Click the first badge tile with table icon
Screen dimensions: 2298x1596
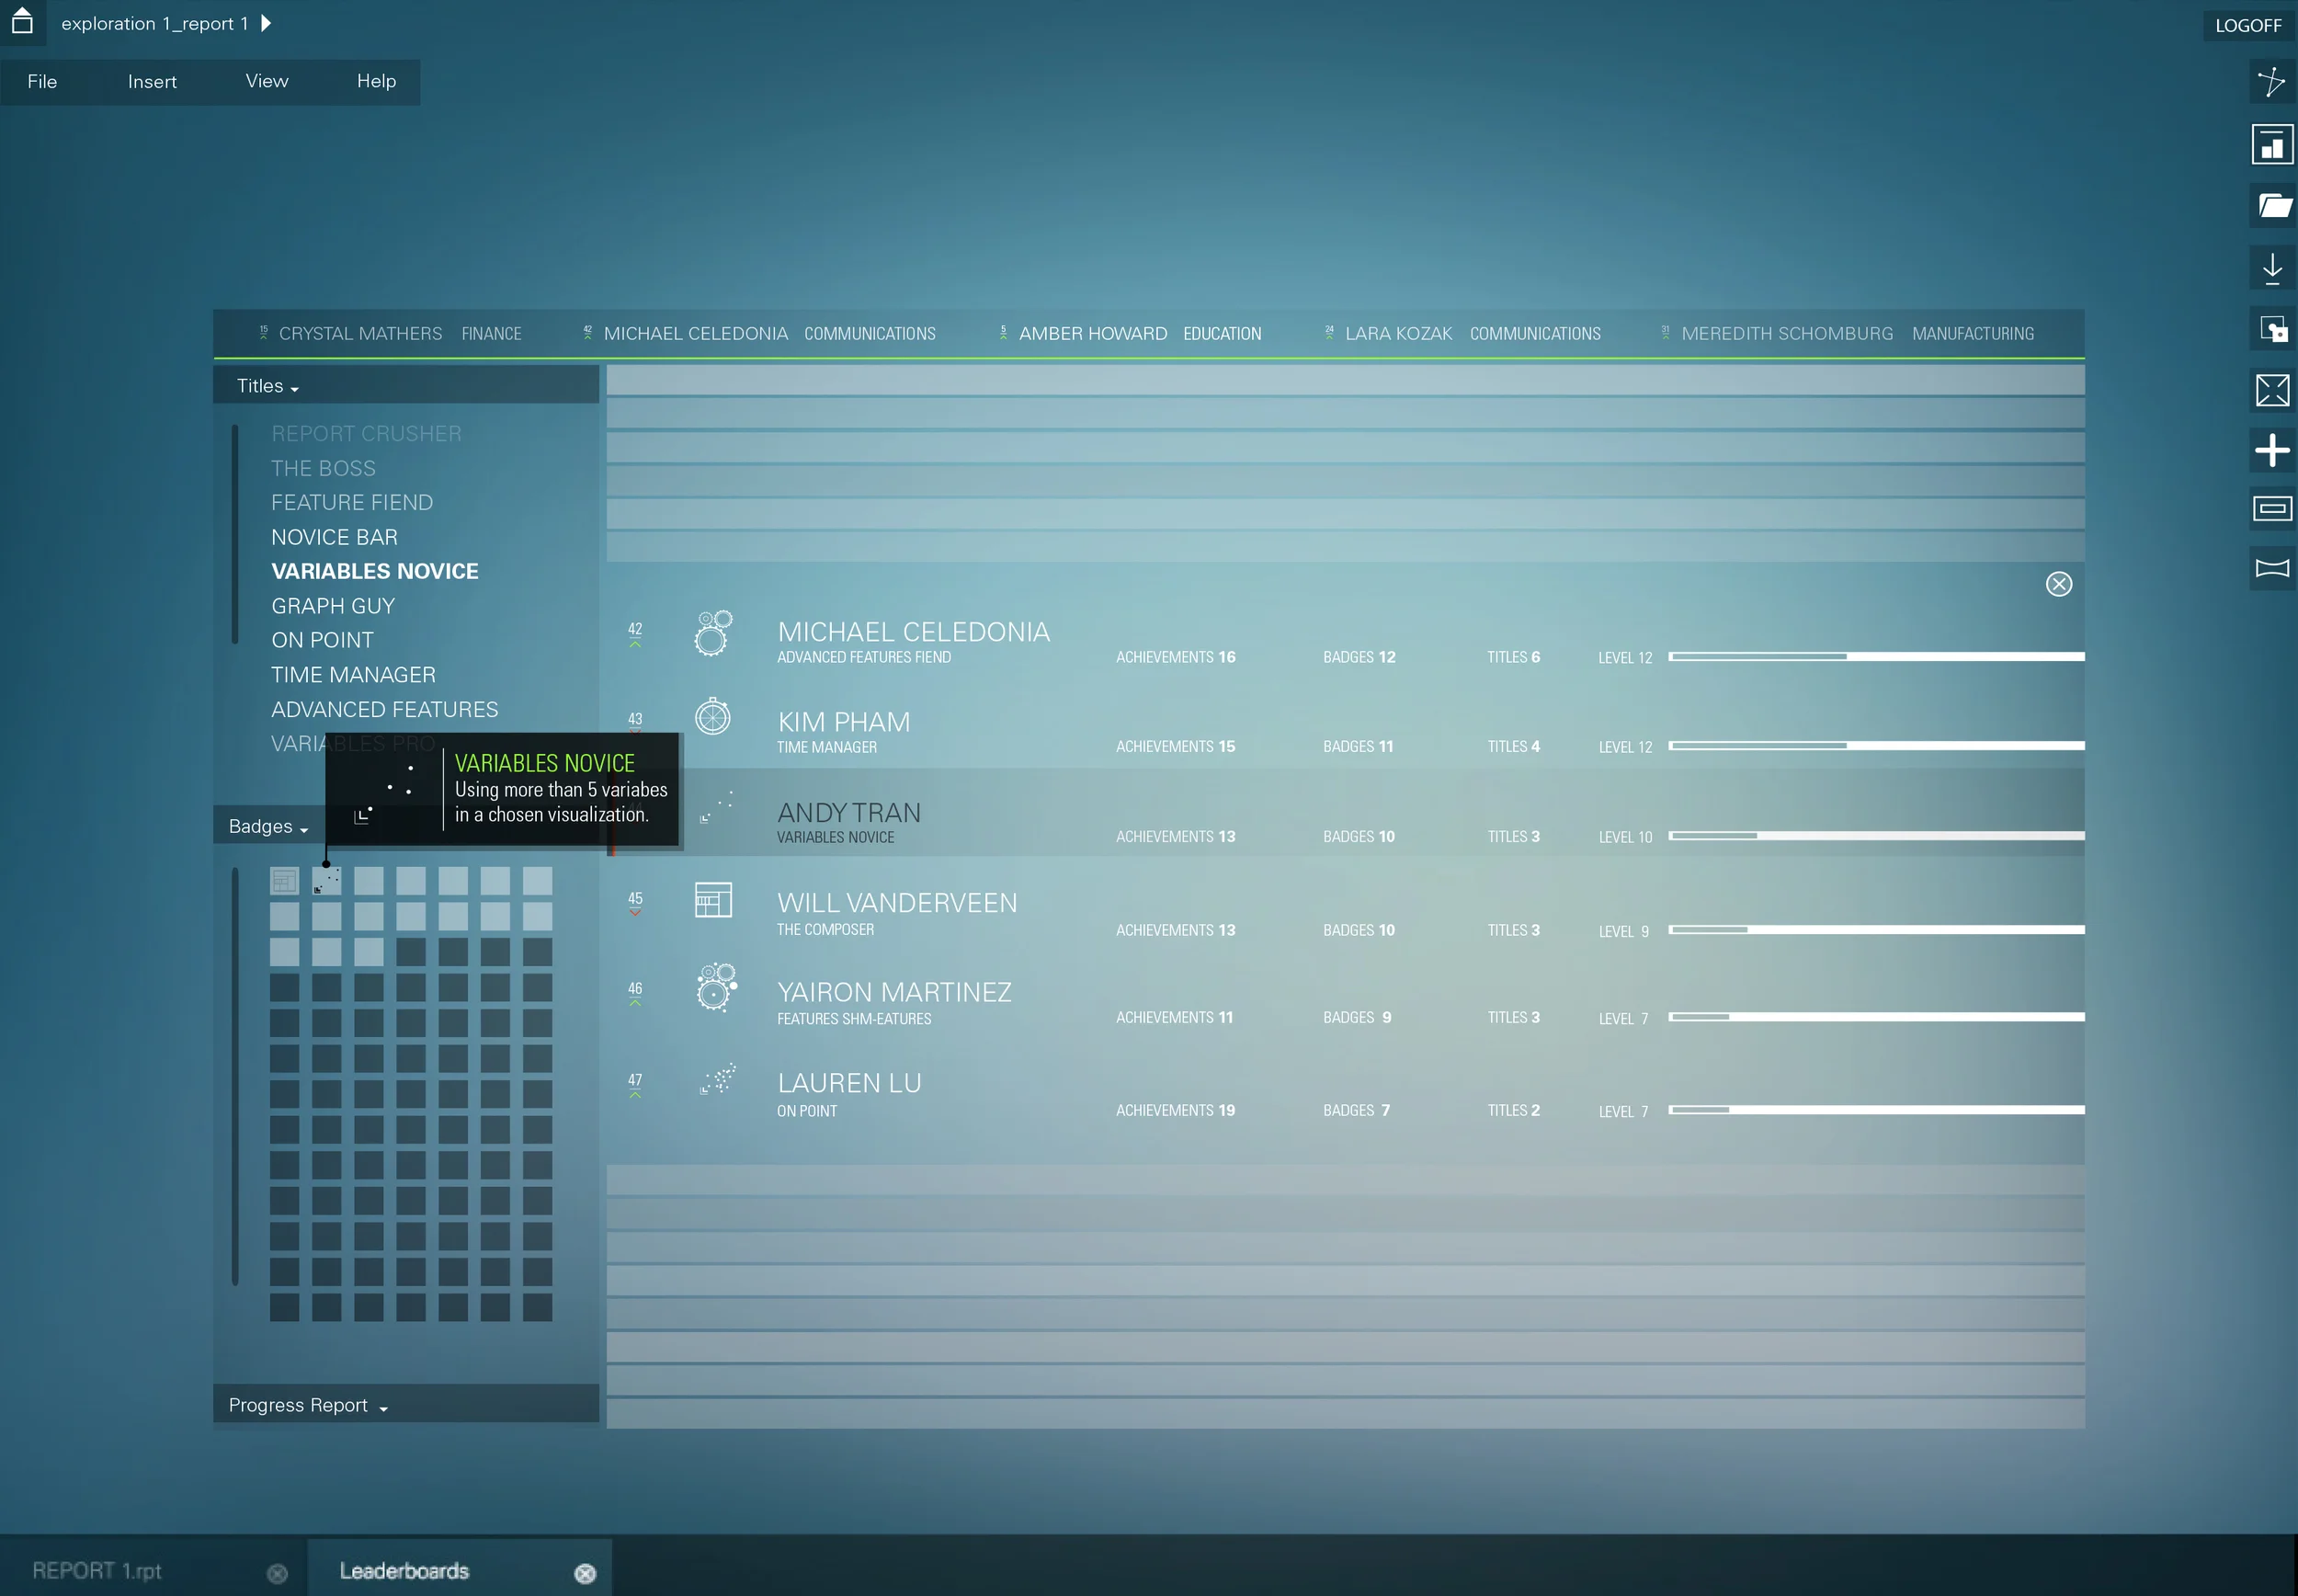click(284, 881)
